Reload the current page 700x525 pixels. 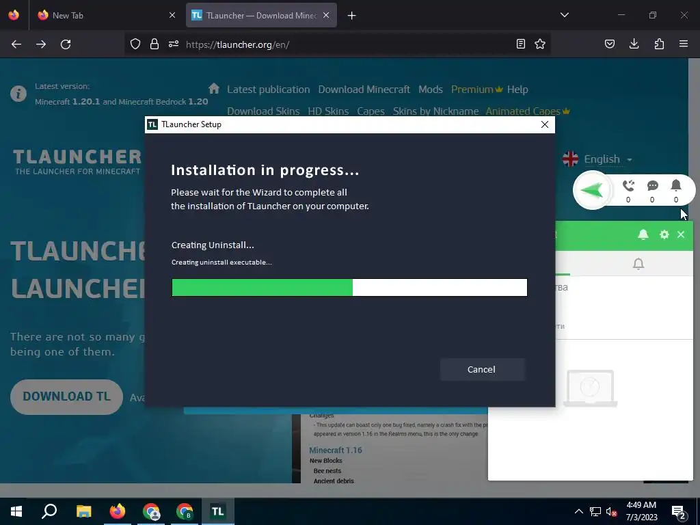pos(66,44)
